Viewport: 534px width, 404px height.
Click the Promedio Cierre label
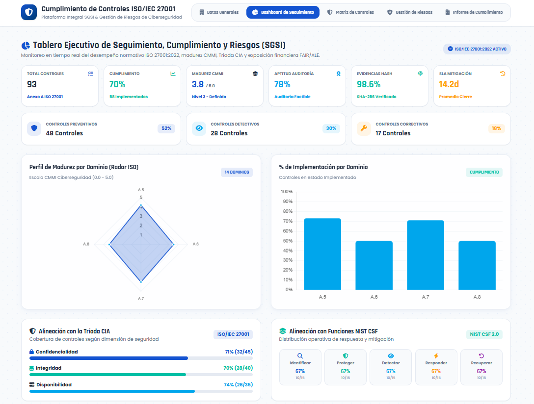coord(455,97)
